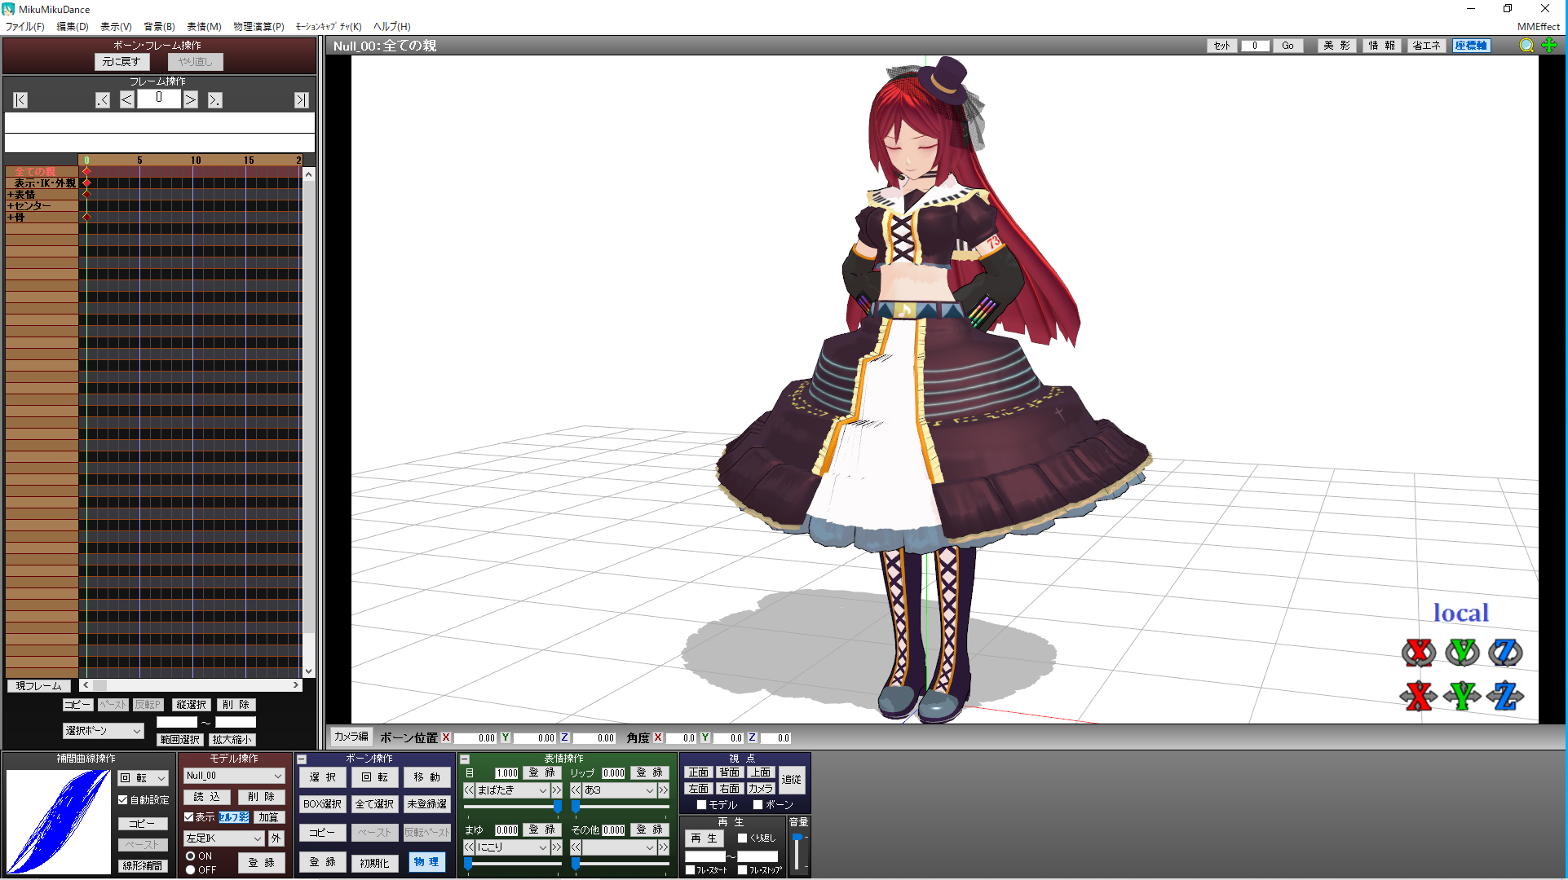Open the 選択ボーン dropdown
Image resolution: width=1568 pixels, height=880 pixels.
(104, 731)
